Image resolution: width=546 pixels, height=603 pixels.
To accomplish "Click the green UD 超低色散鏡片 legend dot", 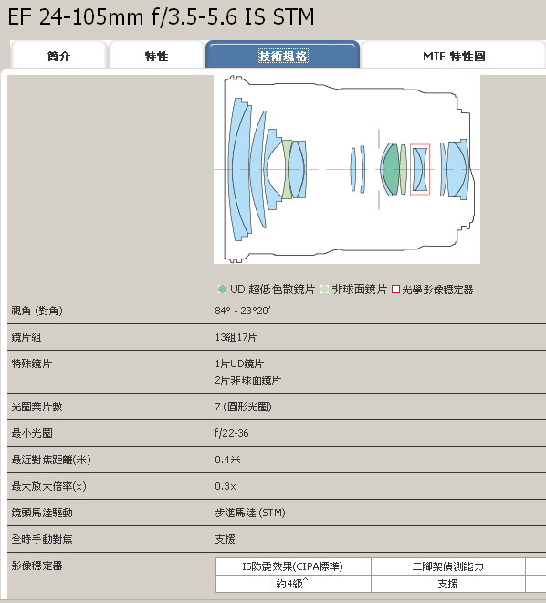I will [x=222, y=290].
